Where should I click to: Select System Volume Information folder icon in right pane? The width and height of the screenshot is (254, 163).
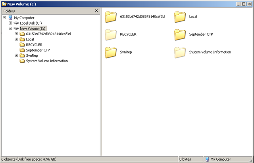180,52
